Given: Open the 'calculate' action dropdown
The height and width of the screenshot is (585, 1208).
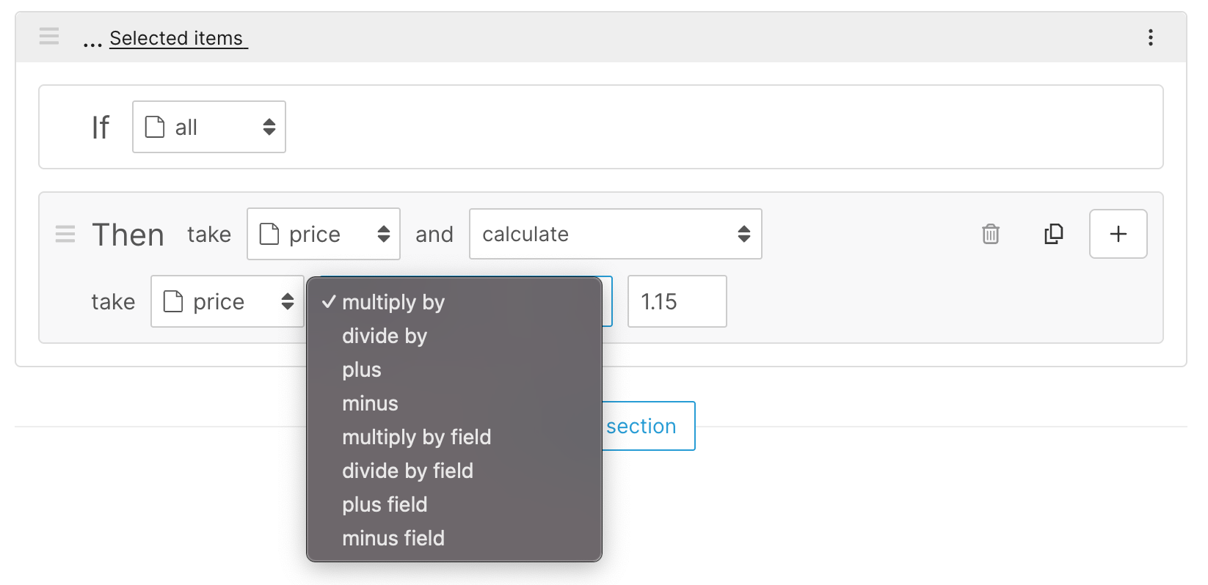Looking at the screenshot, I should [x=615, y=234].
